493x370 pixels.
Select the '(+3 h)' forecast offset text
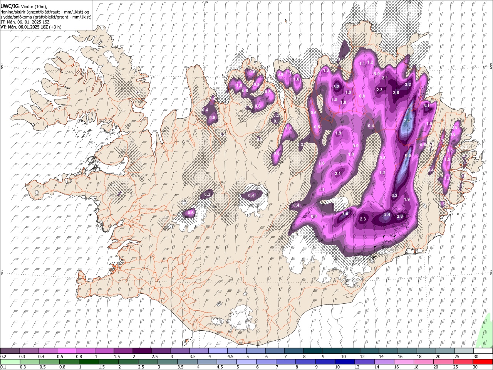click(55, 27)
